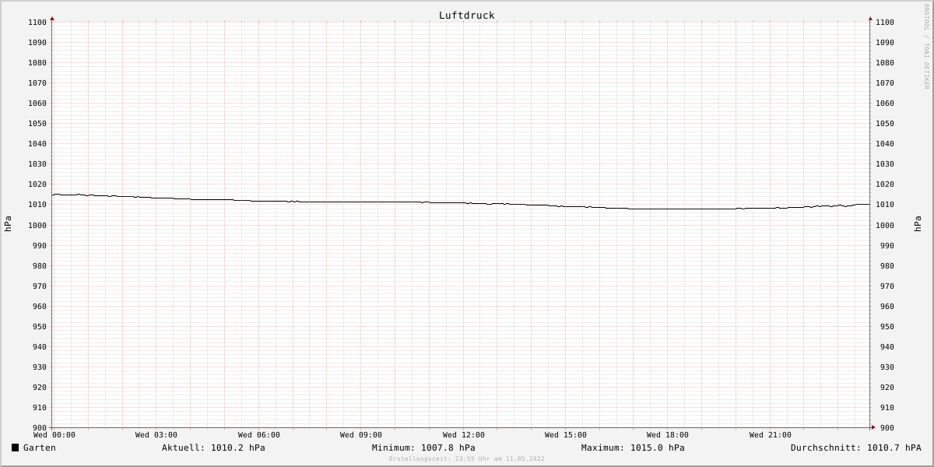Click the 900 label on the left axis
934x467 pixels.
pyautogui.click(x=40, y=428)
